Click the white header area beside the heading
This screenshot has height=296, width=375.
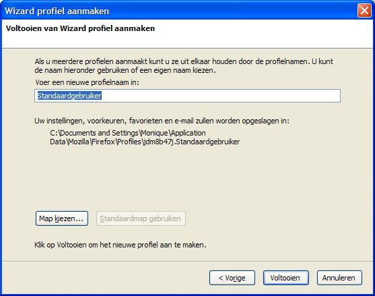point(263,34)
